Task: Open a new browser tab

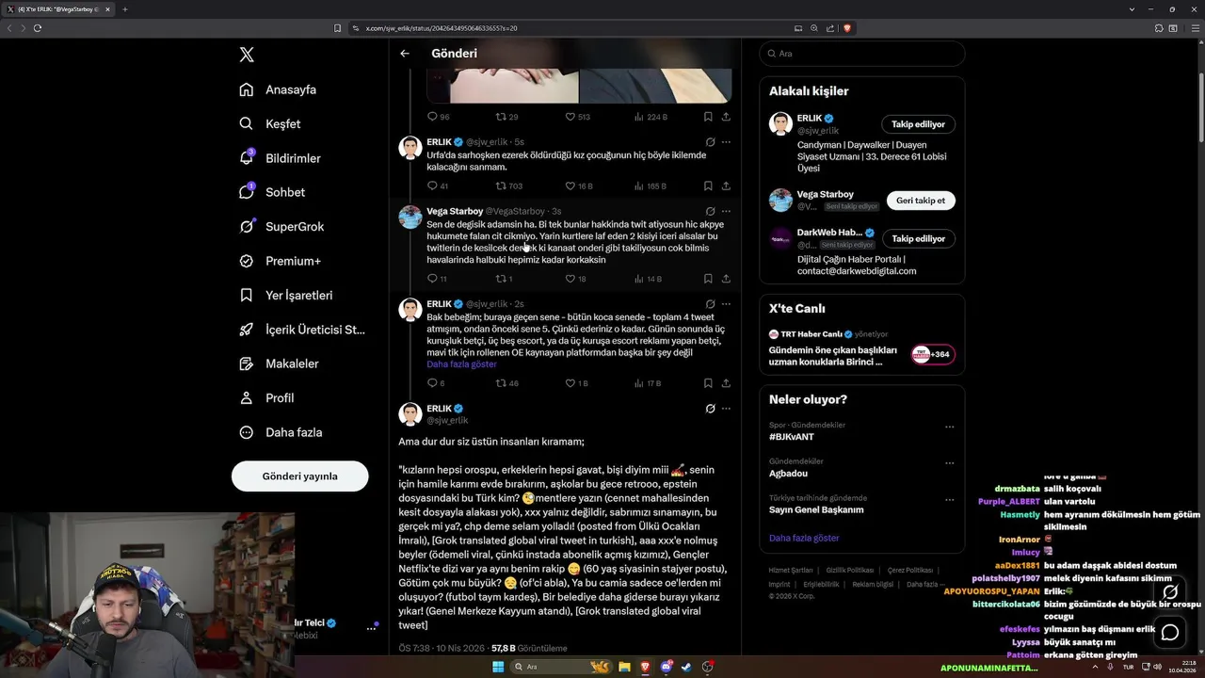Action: point(124,9)
